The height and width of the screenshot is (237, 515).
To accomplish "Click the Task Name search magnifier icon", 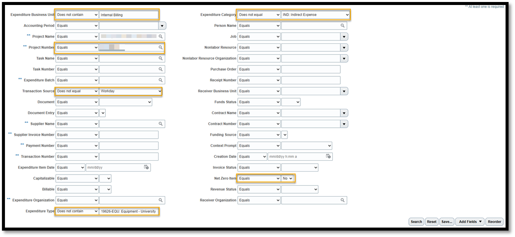I will [x=161, y=58].
